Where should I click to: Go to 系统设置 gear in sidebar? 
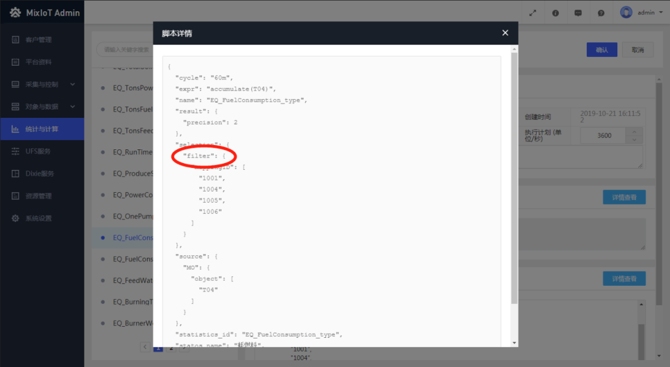(38, 218)
